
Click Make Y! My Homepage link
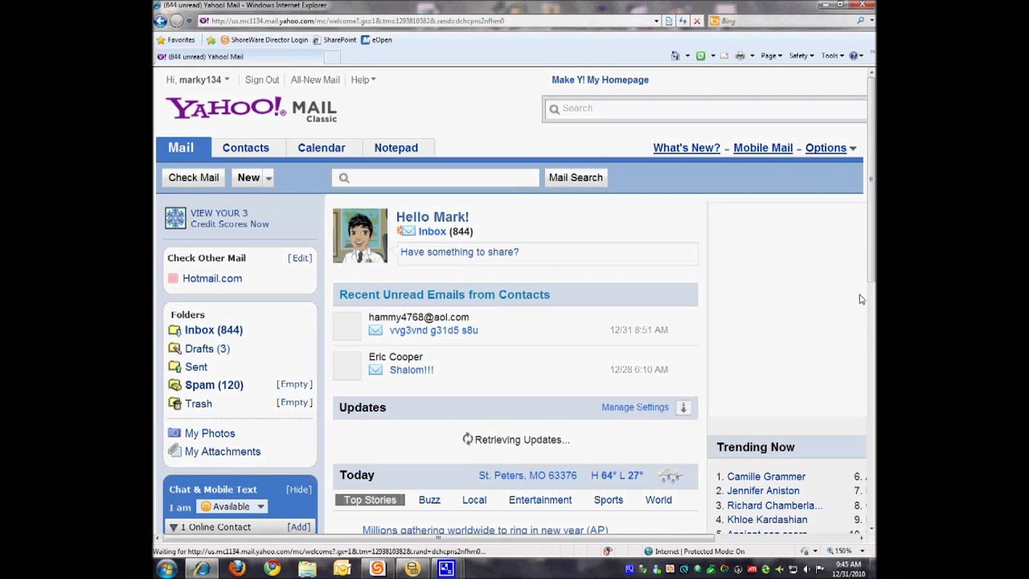click(600, 80)
